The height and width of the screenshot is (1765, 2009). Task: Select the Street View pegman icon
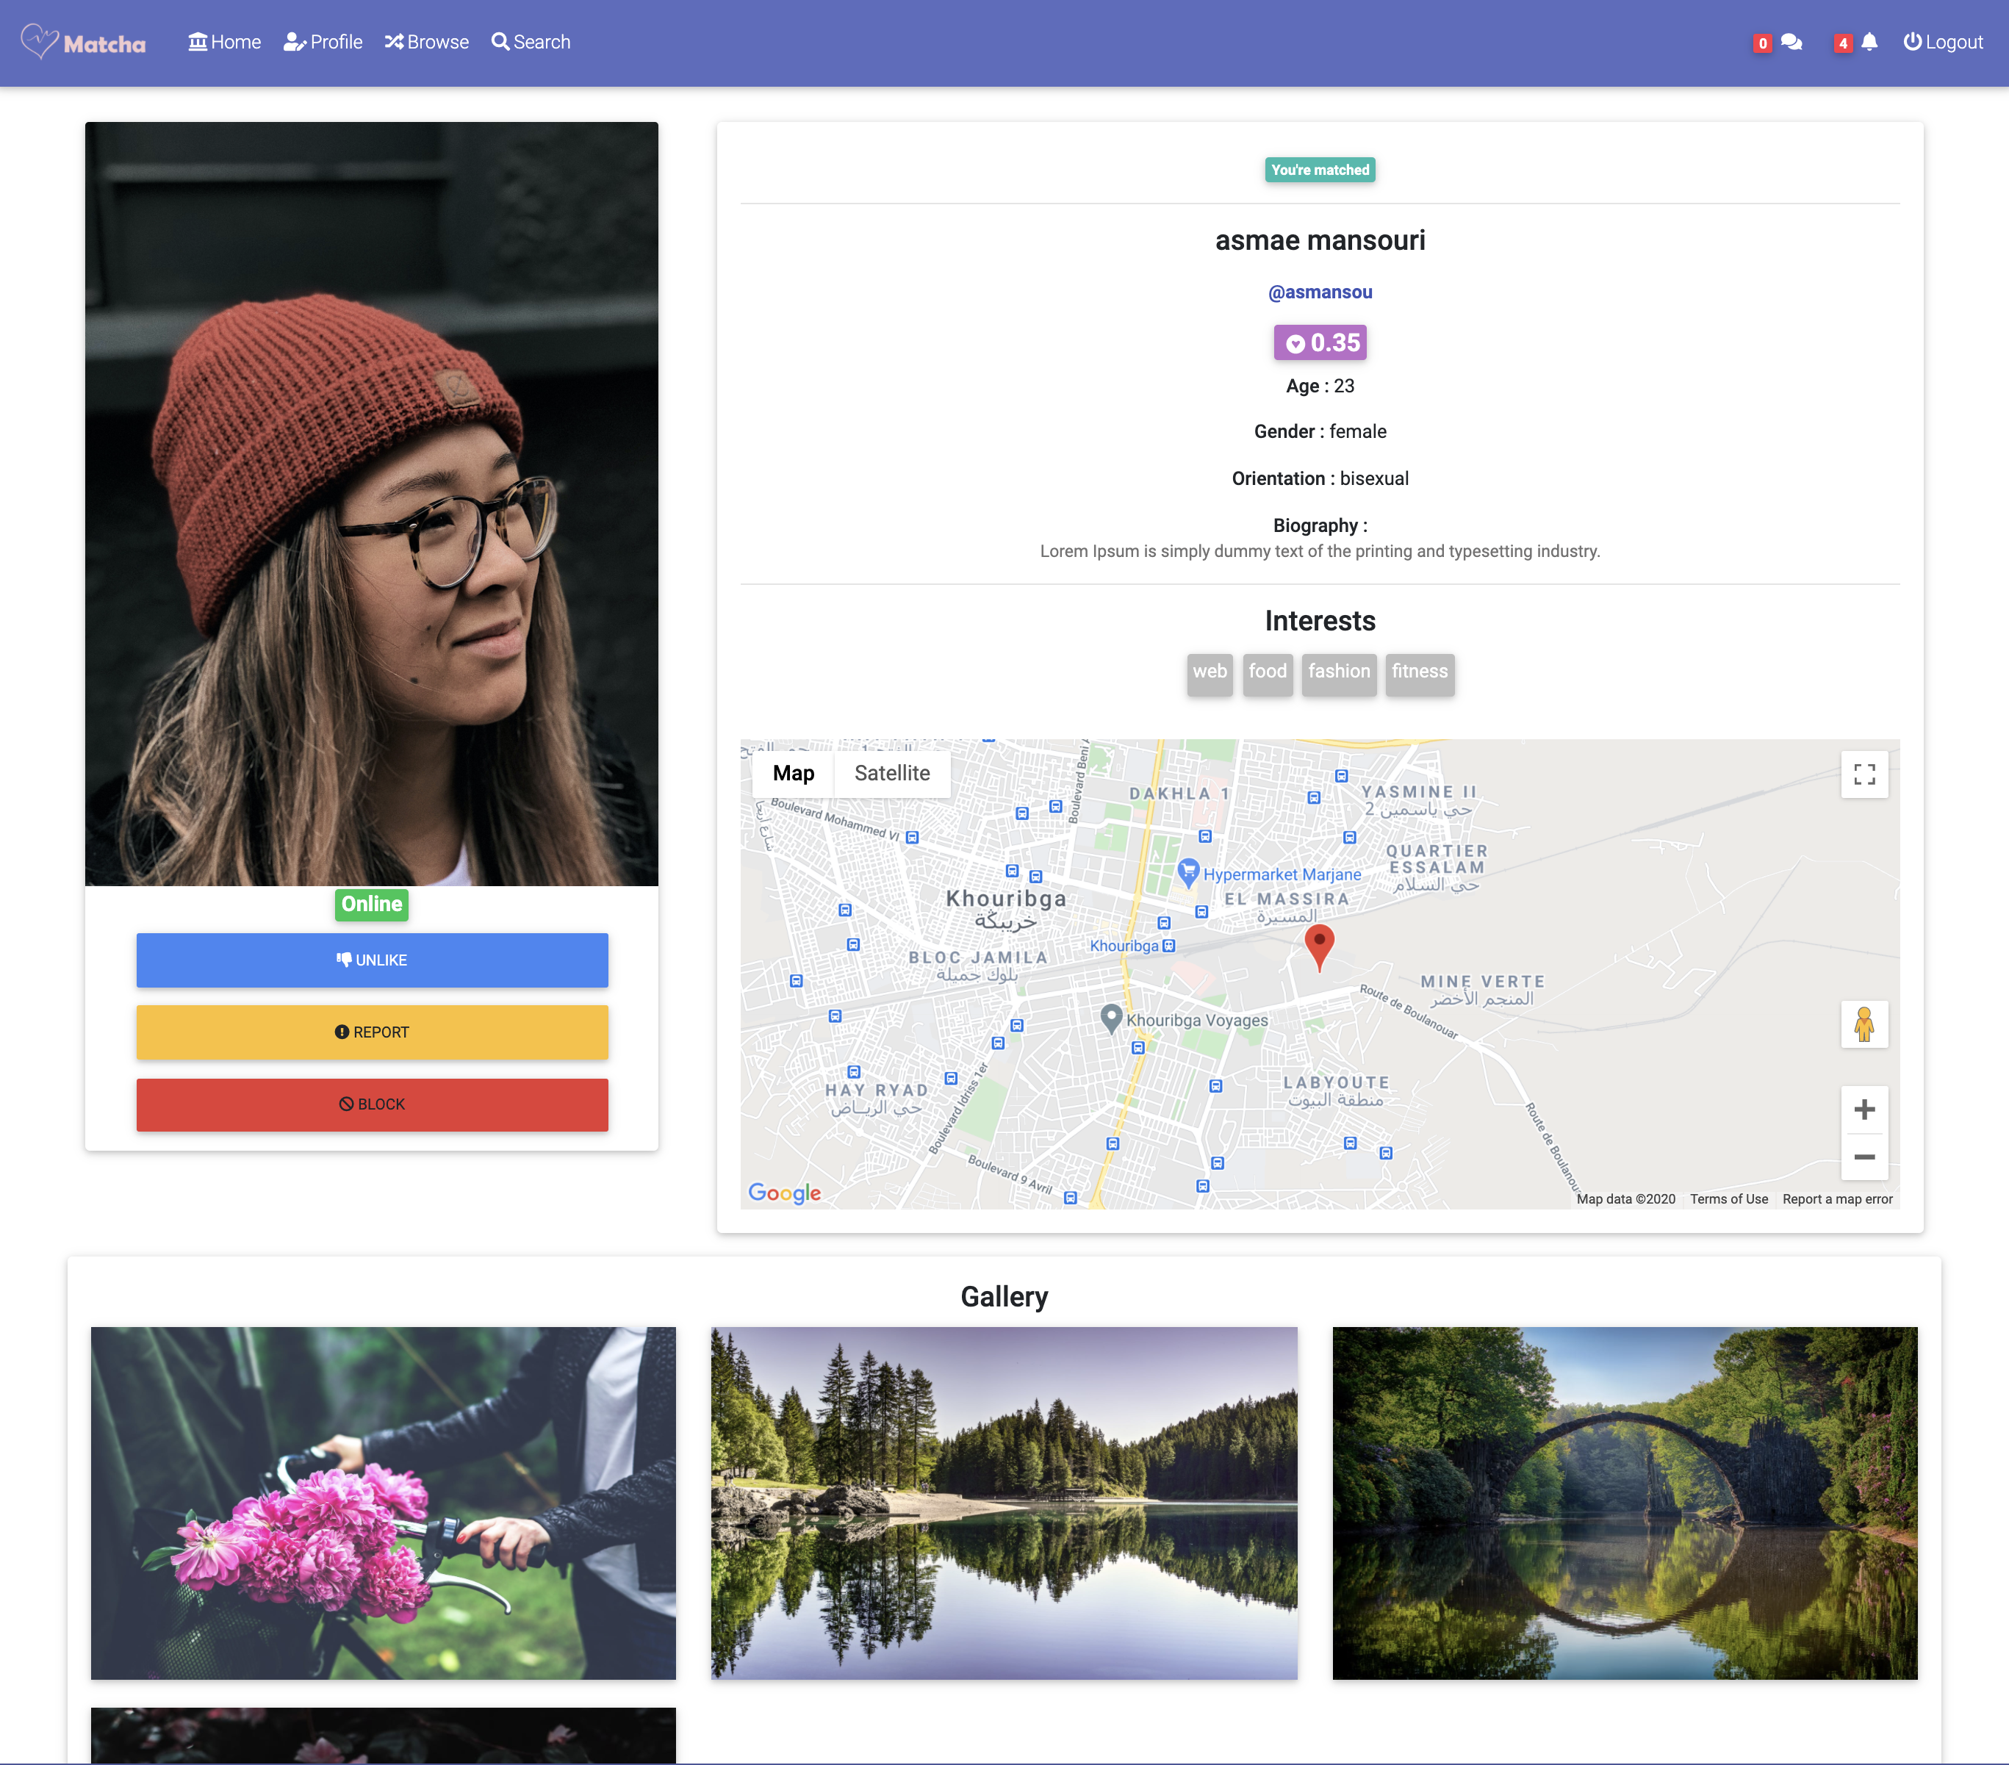click(1864, 1025)
